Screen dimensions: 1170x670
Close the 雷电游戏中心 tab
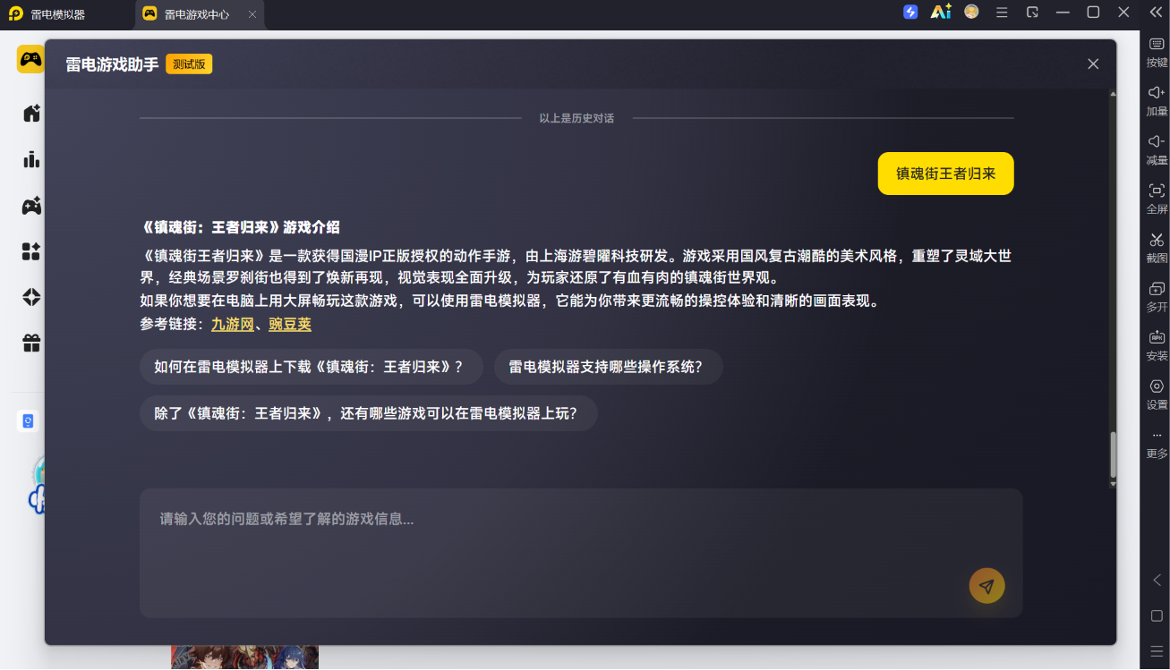pos(252,14)
